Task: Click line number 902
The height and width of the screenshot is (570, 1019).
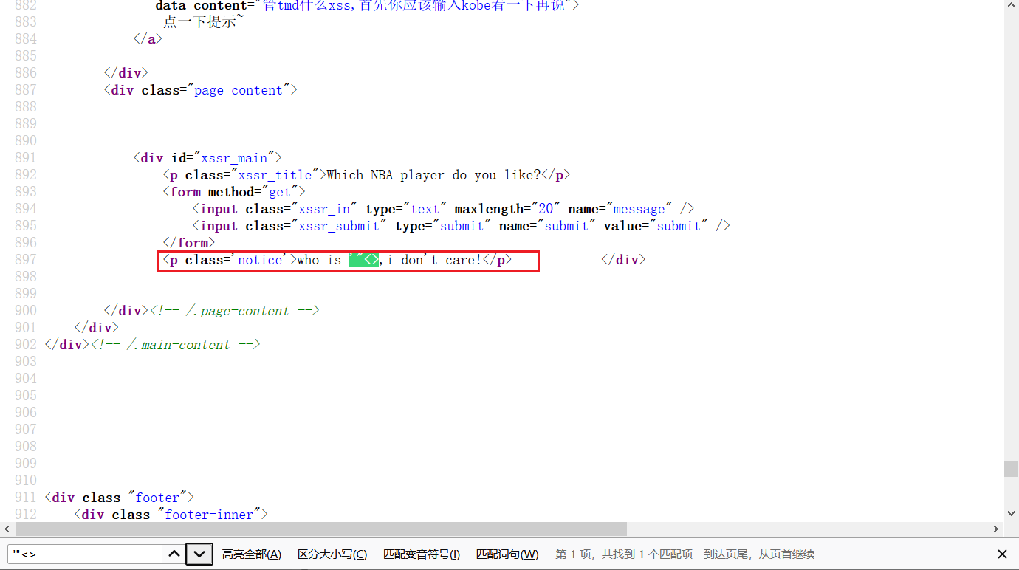Action: tap(25, 345)
